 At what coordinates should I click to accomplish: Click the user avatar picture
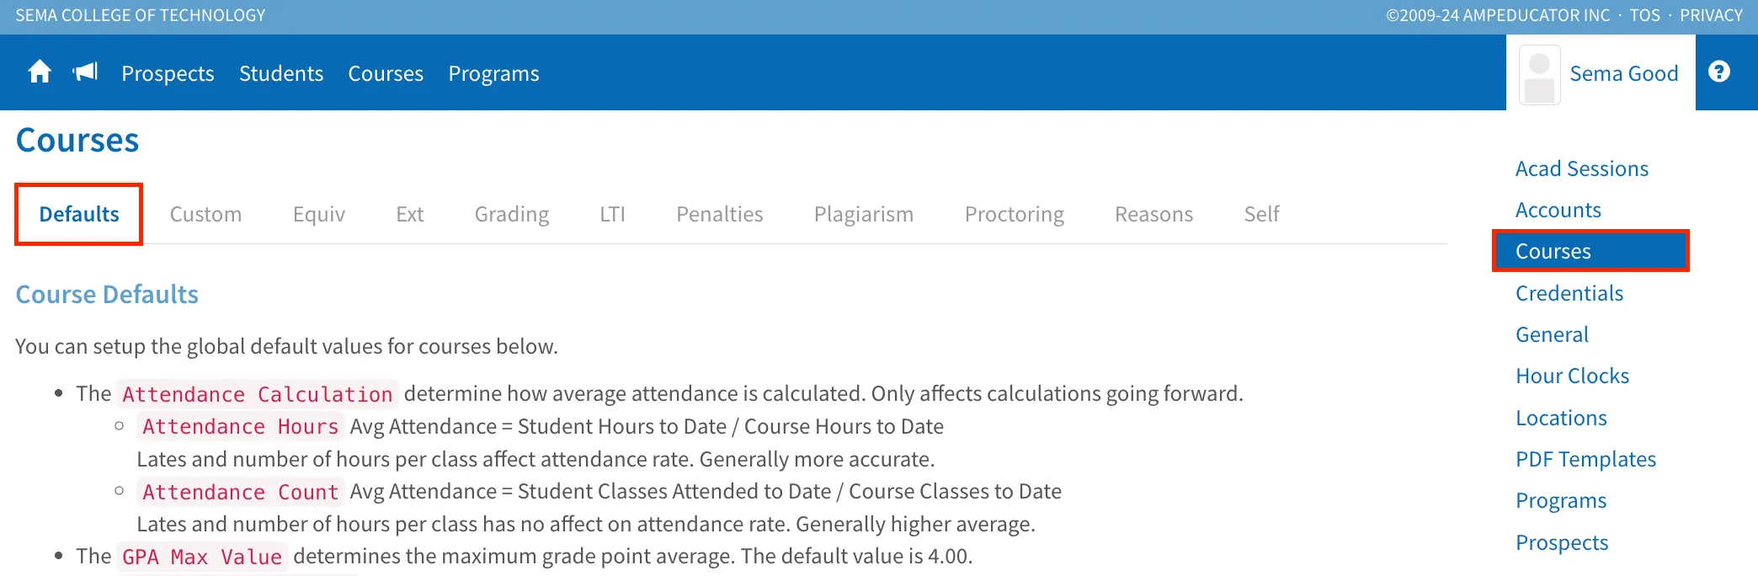coord(1539,74)
